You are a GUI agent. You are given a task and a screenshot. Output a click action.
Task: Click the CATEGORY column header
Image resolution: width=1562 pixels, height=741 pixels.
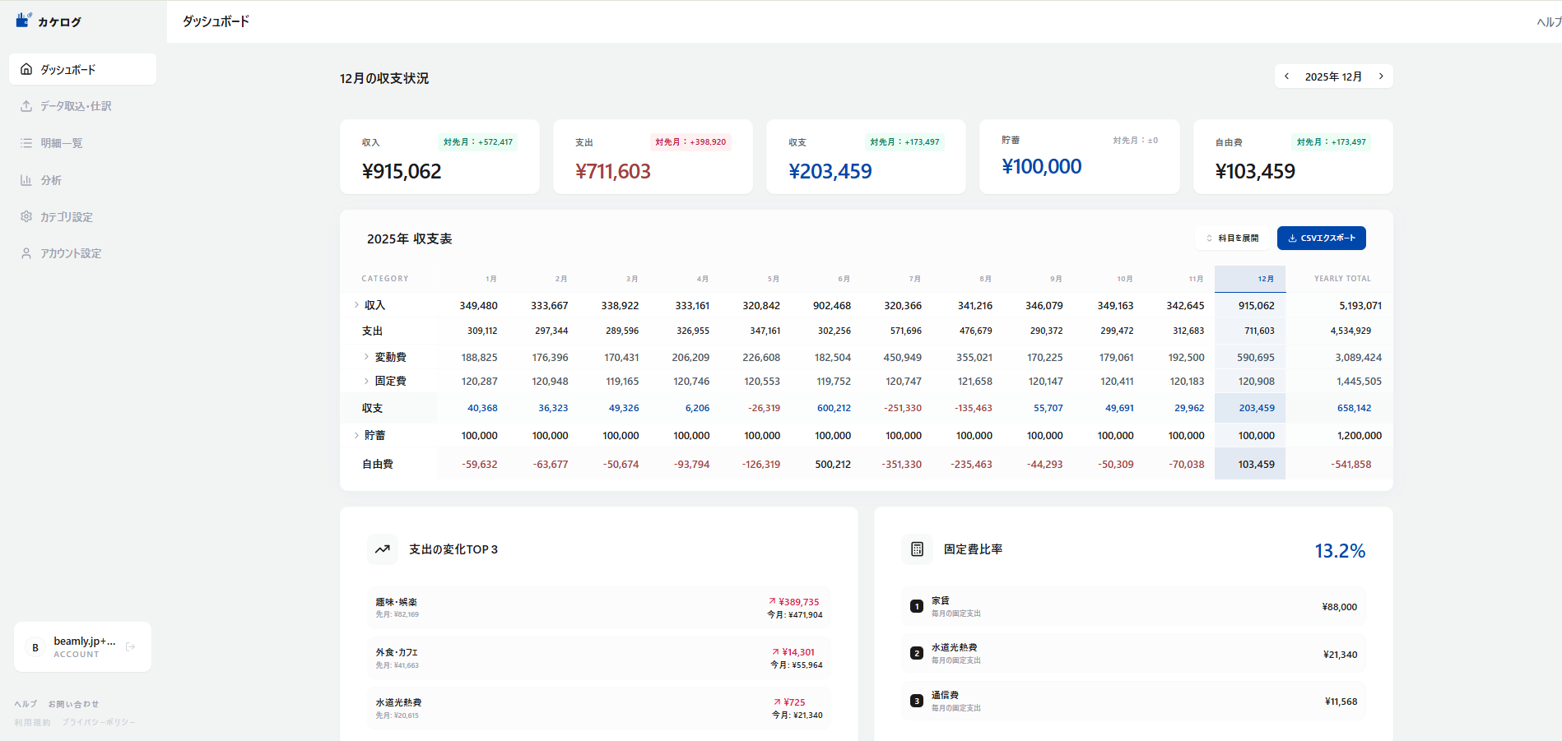pos(385,279)
